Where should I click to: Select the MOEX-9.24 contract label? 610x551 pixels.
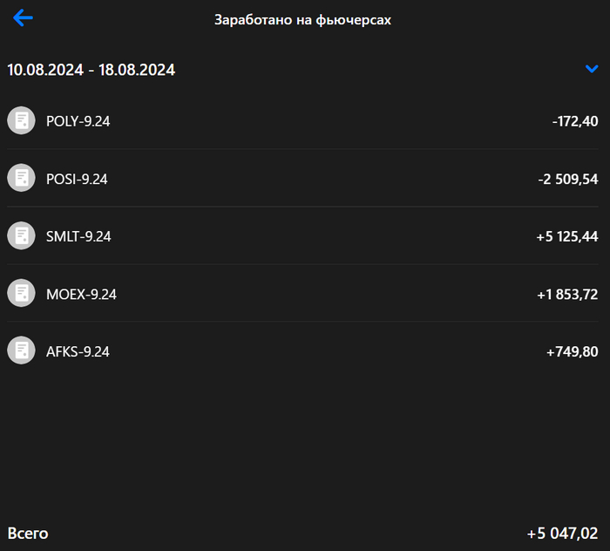coord(81,294)
